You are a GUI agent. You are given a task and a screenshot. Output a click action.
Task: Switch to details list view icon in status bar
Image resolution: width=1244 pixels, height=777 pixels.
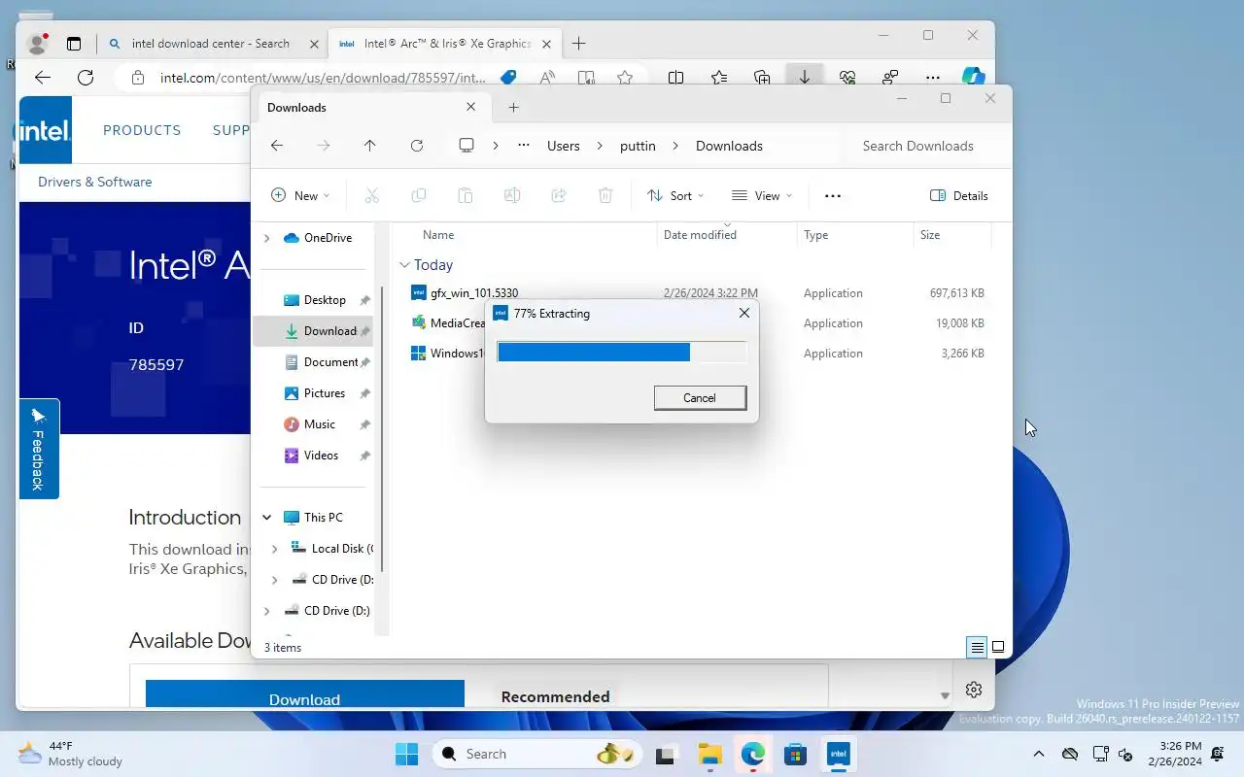[x=977, y=647]
